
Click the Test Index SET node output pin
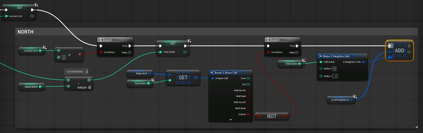coord(185,52)
